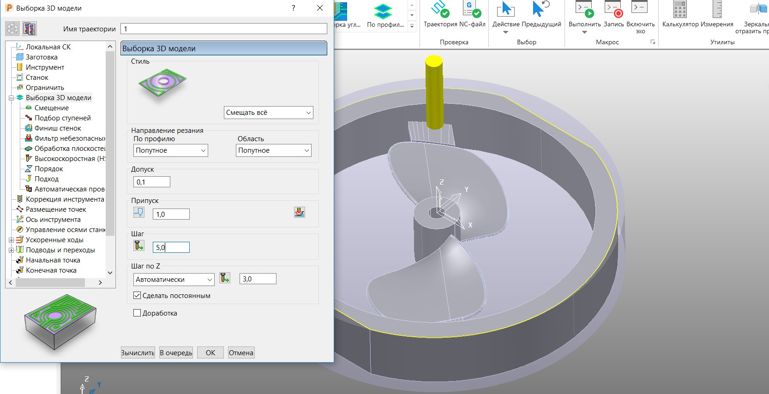Image resolution: width=769 pixels, height=394 pixels.
Task: Select Конечная точка in tree
Action: point(51,270)
